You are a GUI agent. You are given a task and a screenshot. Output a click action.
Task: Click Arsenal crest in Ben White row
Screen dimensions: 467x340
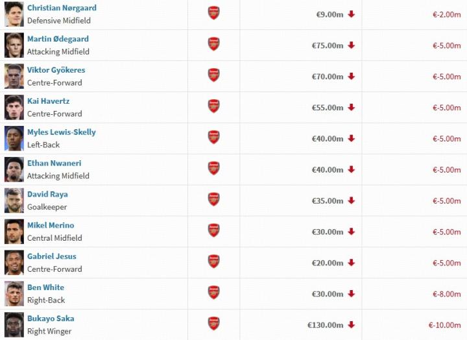tap(213, 293)
